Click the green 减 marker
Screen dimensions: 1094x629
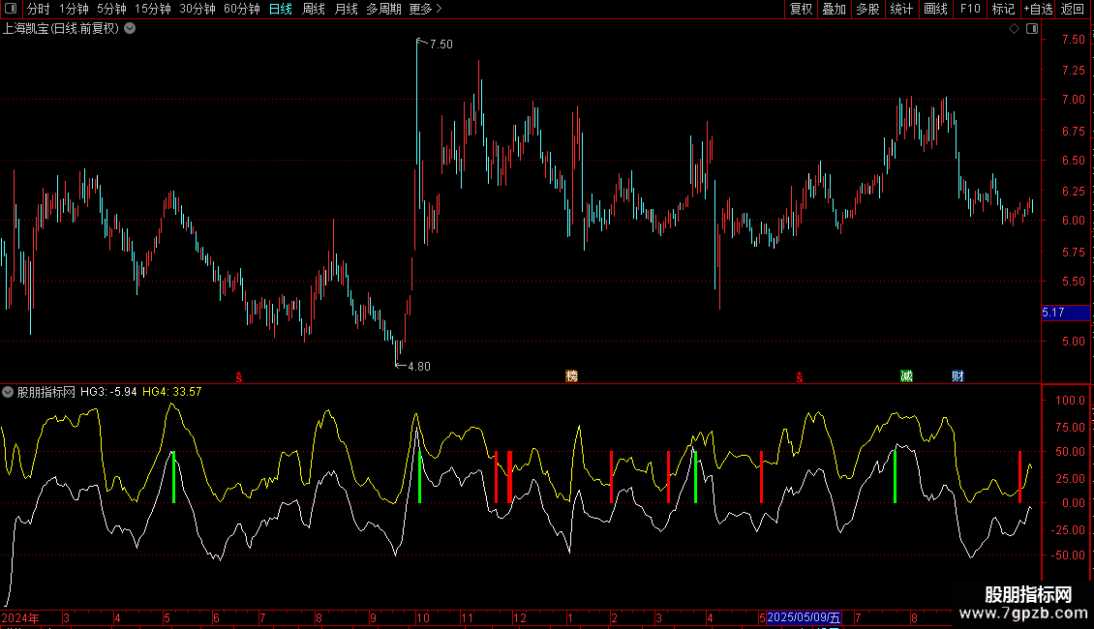coord(906,376)
